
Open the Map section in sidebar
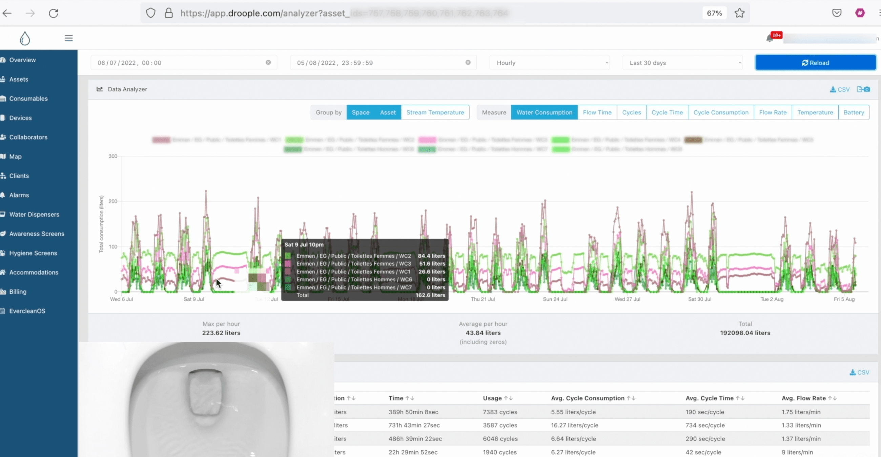pos(16,156)
